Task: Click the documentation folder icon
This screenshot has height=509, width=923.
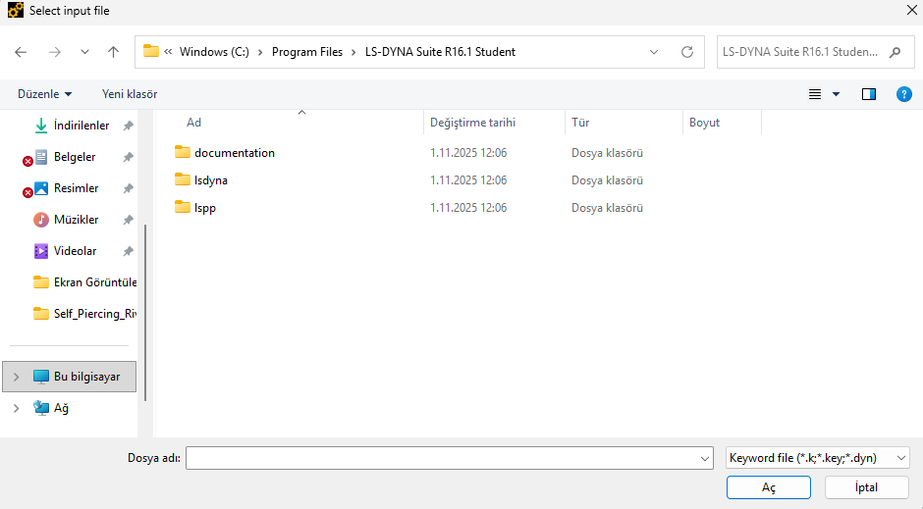Action: pyautogui.click(x=183, y=152)
